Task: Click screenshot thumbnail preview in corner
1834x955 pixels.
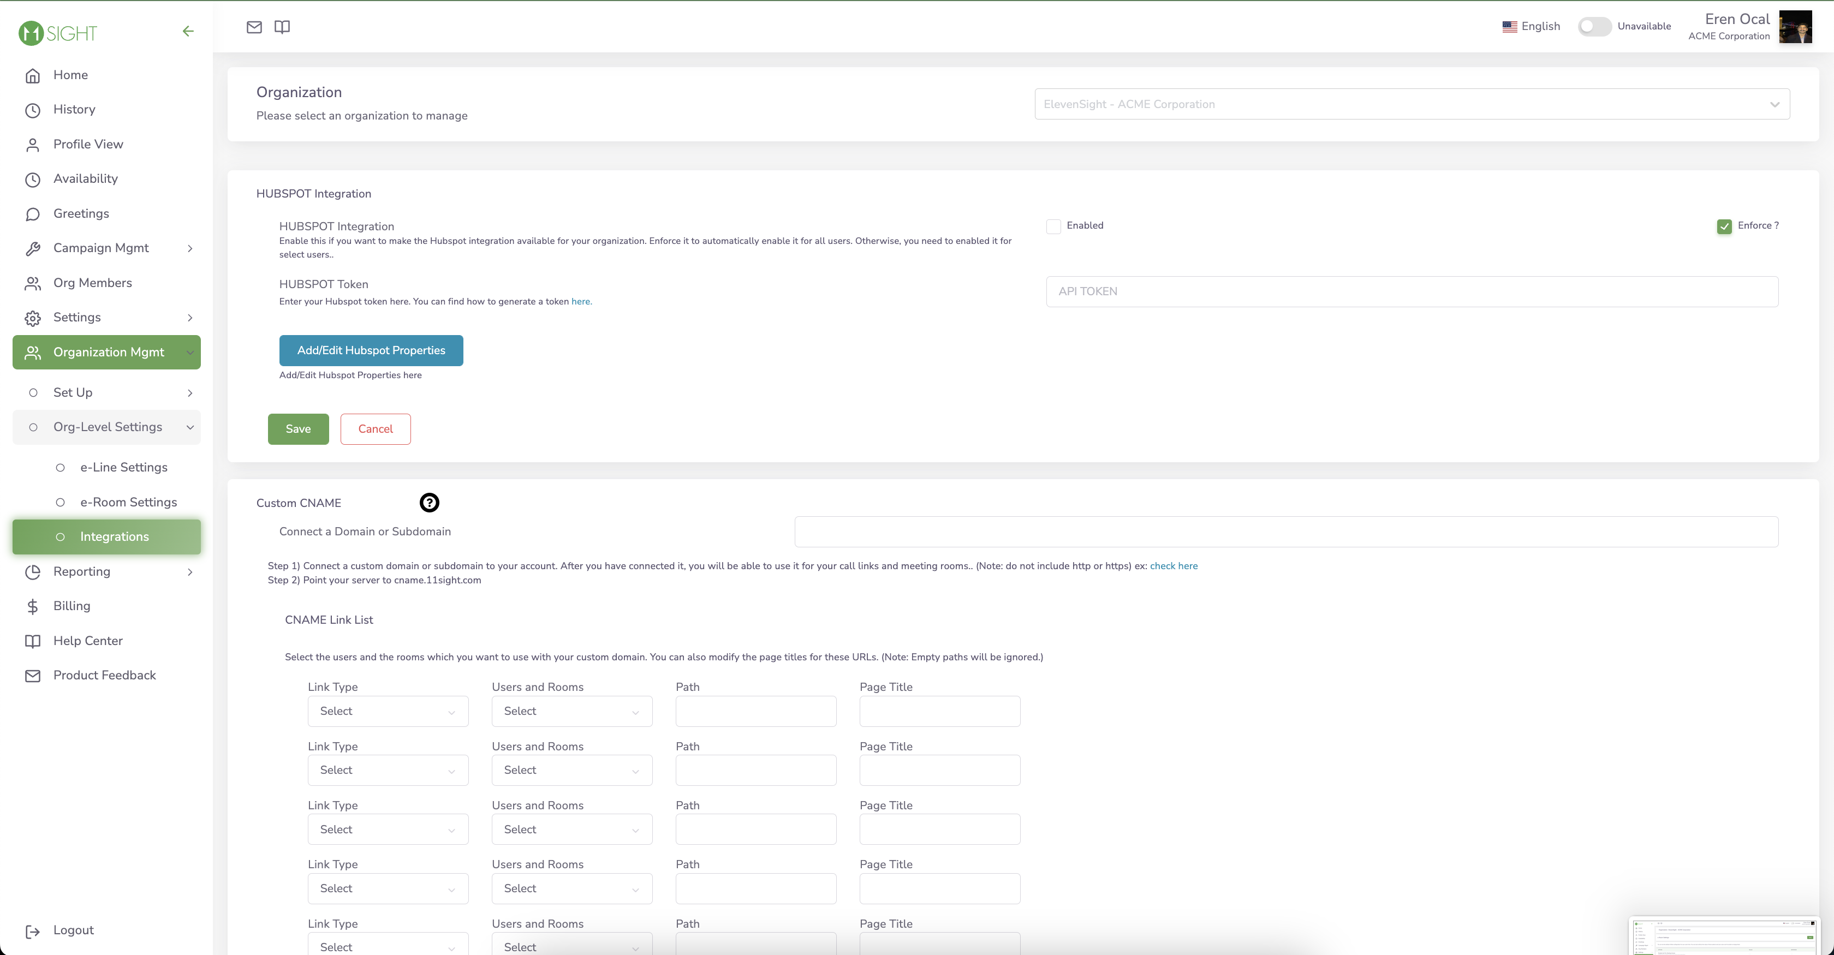Action: (1724, 936)
